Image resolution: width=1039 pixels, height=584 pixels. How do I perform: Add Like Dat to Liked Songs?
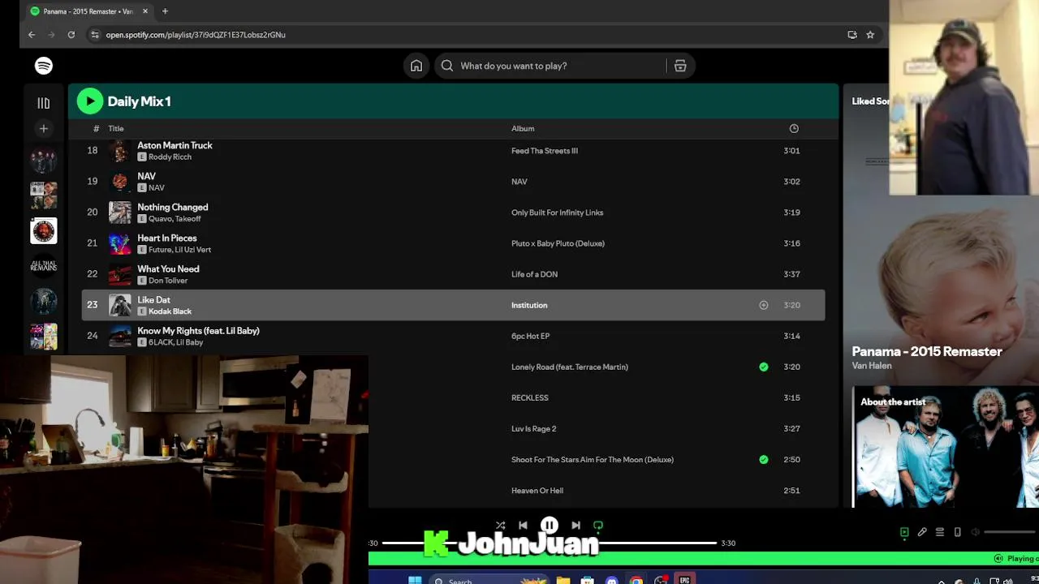[763, 305]
